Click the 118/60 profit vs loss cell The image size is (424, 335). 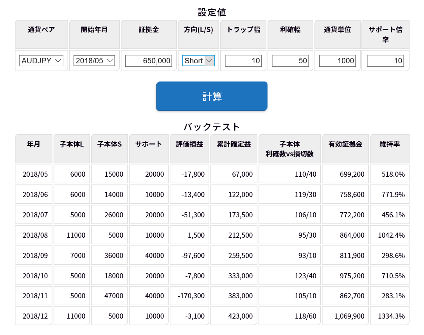tap(289, 316)
